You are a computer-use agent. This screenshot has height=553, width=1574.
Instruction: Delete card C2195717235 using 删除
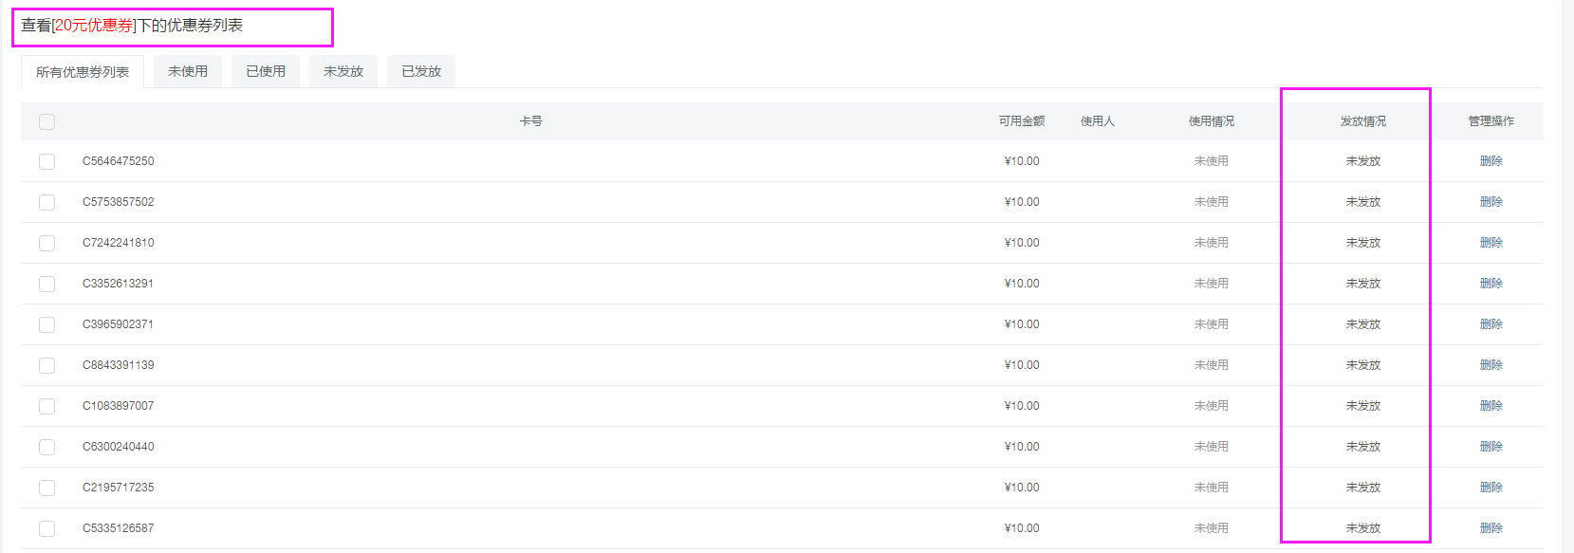(1491, 488)
